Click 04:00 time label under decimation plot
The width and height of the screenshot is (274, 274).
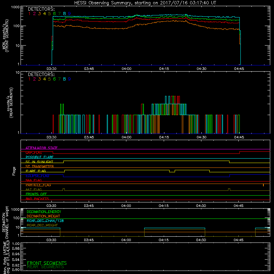point(126,240)
